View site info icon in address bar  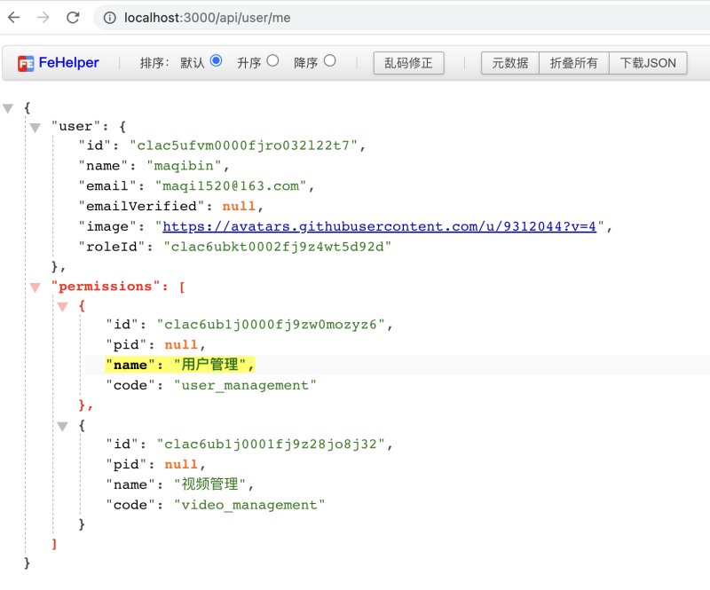click(109, 18)
